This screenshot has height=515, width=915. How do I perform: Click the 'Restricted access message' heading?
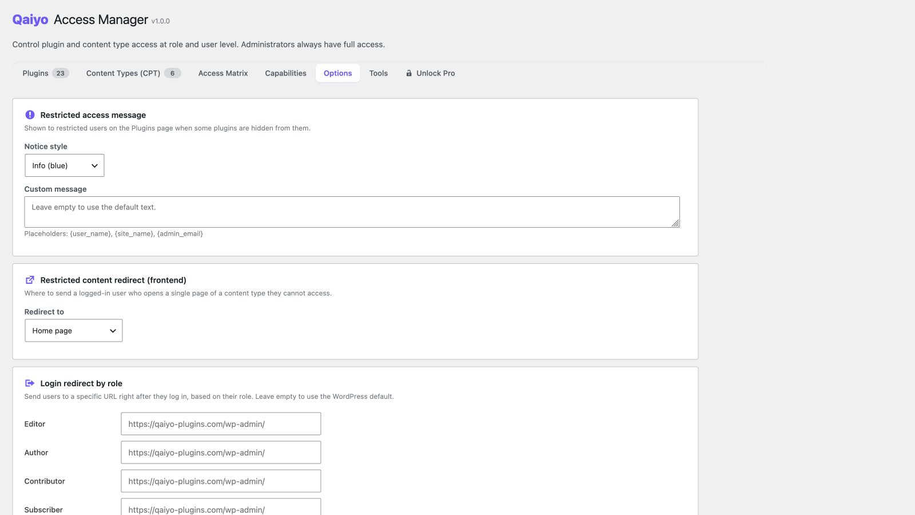93,115
